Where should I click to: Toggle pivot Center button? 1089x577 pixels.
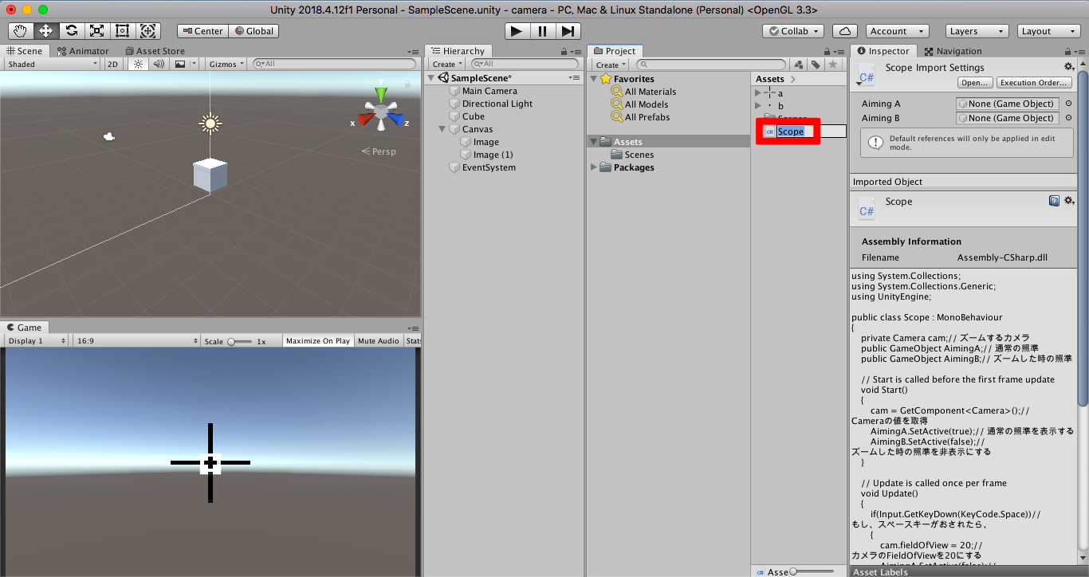pyautogui.click(x=203, y=31)
